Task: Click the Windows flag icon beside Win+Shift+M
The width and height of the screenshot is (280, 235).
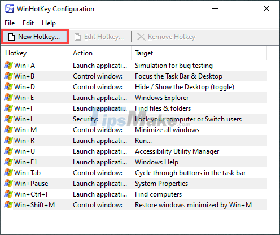Action: click(x=8, y=205)
